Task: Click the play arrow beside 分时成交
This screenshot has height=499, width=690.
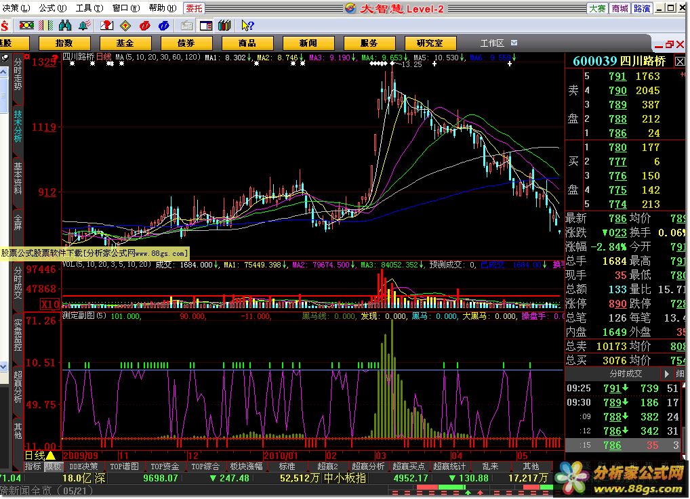Action: [x=667, y=374]
